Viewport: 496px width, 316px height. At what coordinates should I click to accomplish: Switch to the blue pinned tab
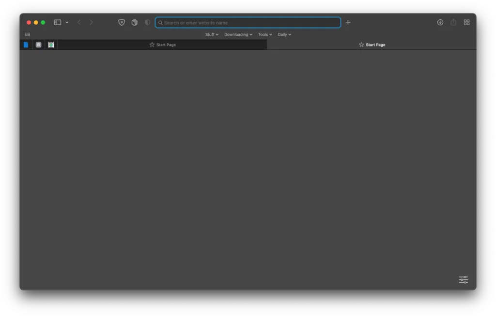26,45
